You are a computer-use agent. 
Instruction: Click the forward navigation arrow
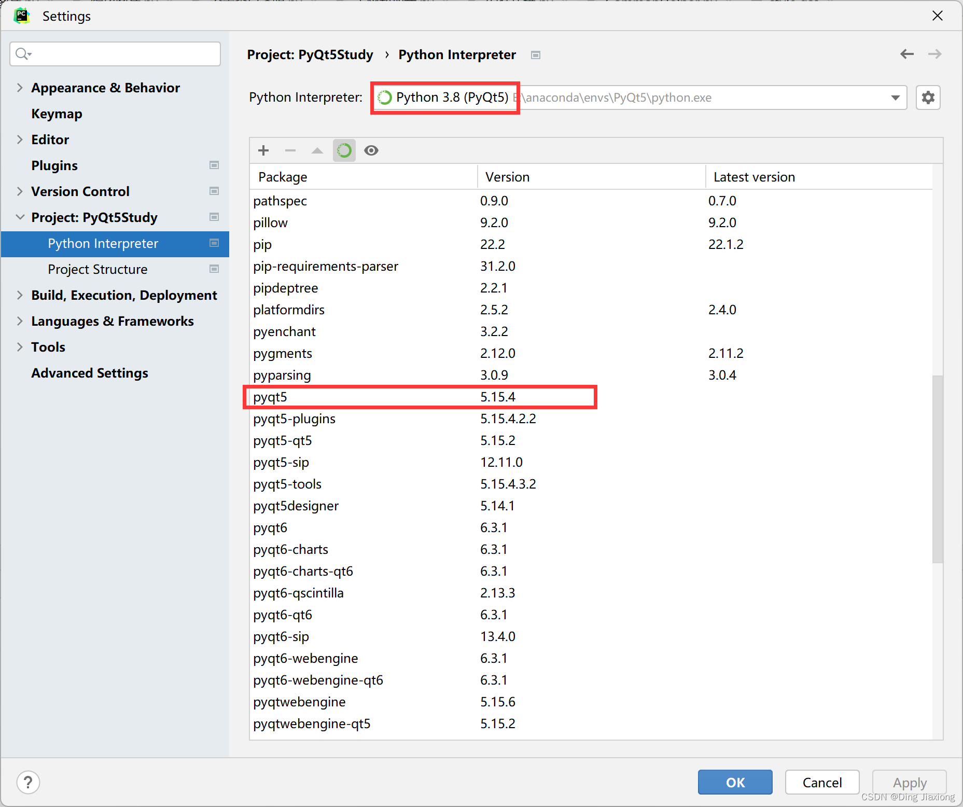point(935,54)
